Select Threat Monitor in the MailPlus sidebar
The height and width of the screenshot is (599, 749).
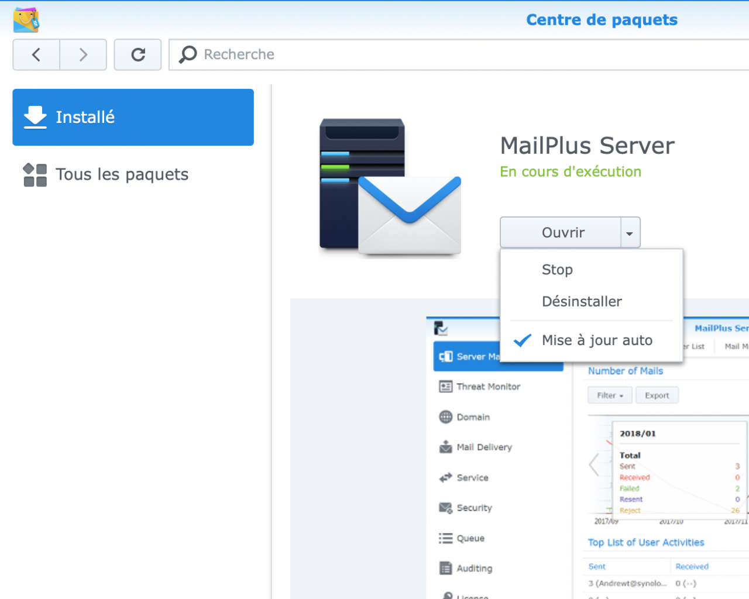click(446, 386)
